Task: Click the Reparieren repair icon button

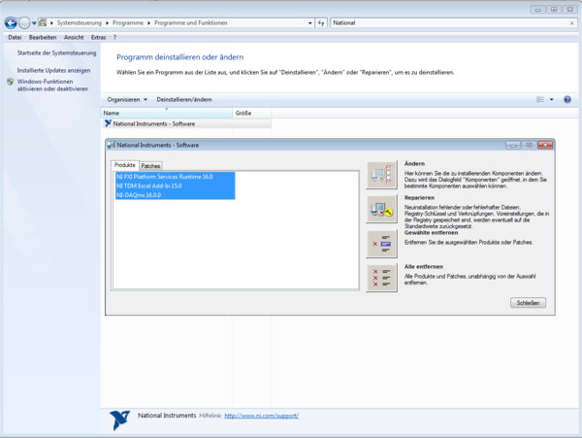Action: [381, 209]
